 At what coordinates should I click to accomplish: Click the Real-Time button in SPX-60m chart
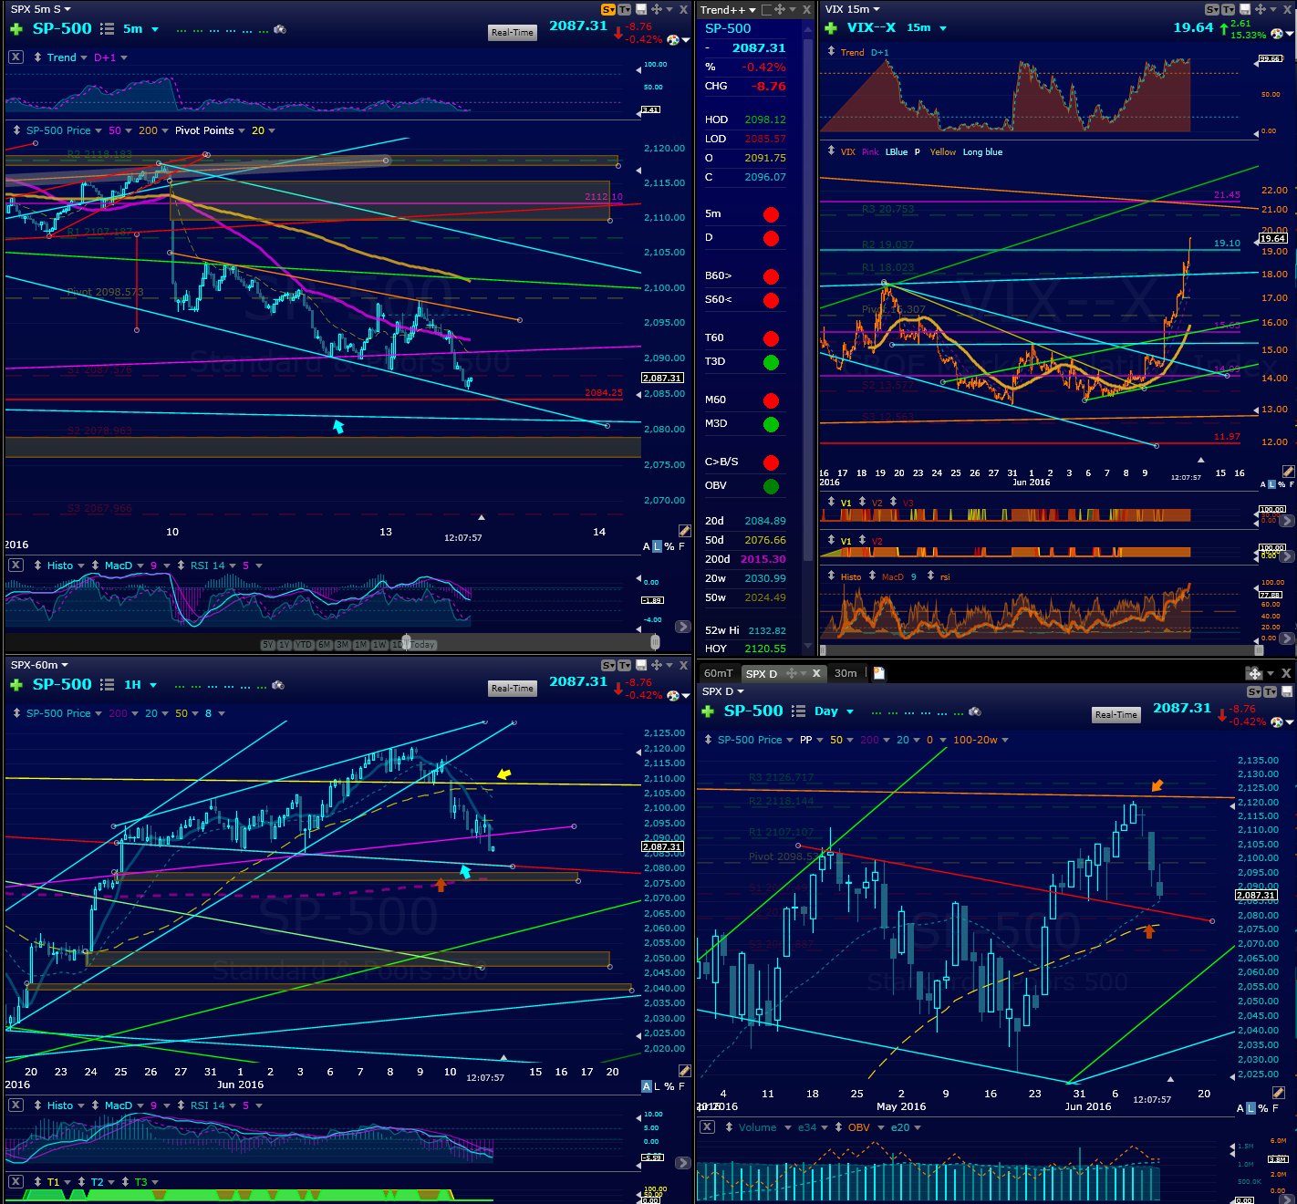[x=513, y=689]
